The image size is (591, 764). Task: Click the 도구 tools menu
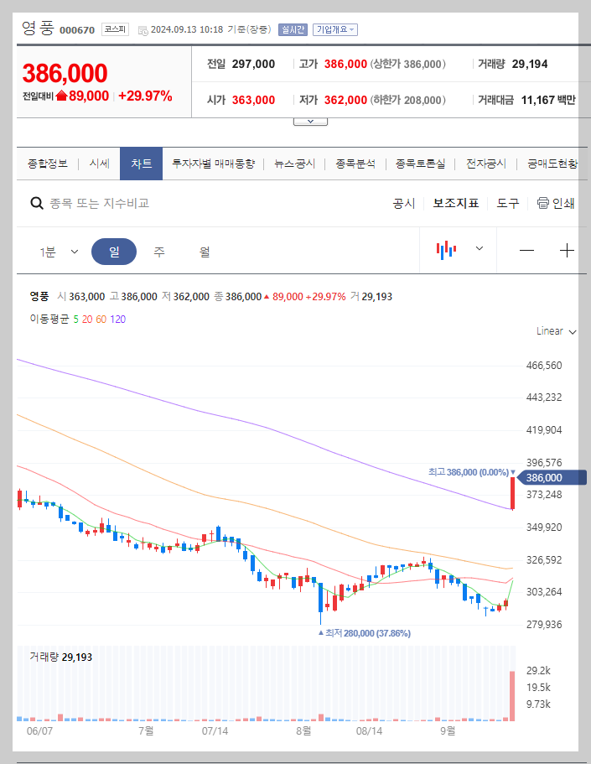click(506, 203)
